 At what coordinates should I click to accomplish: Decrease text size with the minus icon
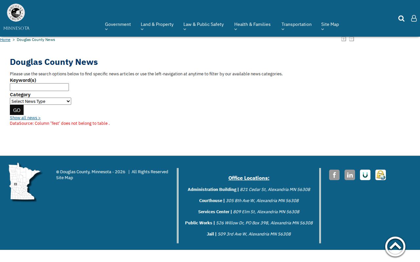(x=351, y=39)
